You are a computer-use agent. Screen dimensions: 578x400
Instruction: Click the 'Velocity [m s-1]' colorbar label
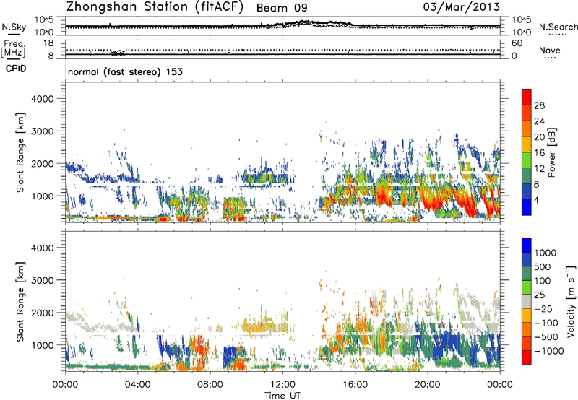(x=571, y=301)
